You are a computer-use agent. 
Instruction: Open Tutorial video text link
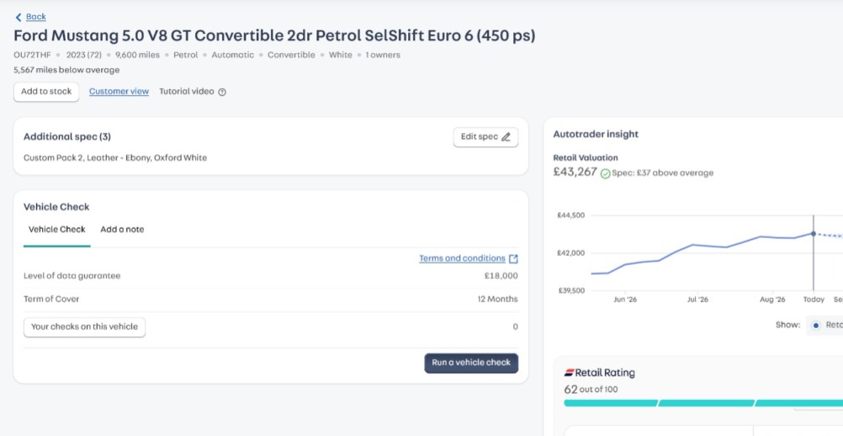187,92
